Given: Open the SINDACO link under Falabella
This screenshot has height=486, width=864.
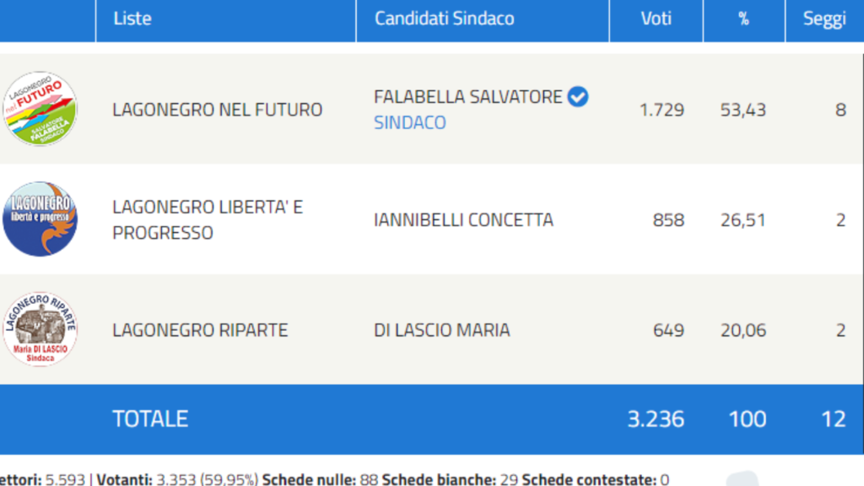Looking at the screenshot, I should (x=410, y=122).
